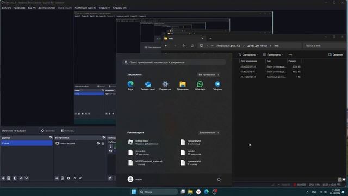Viewport: 348px width, 196px height.
Task: Click Дополнительно button in recommended section
Action: pos(209,133)
